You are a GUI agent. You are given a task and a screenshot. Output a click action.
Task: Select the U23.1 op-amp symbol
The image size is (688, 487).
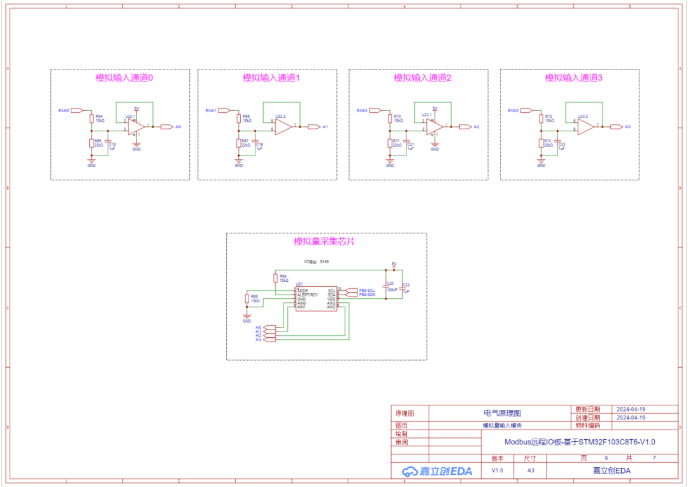coord(435,127)
